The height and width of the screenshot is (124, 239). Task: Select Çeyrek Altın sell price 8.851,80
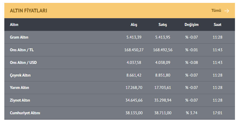point(163,75)
